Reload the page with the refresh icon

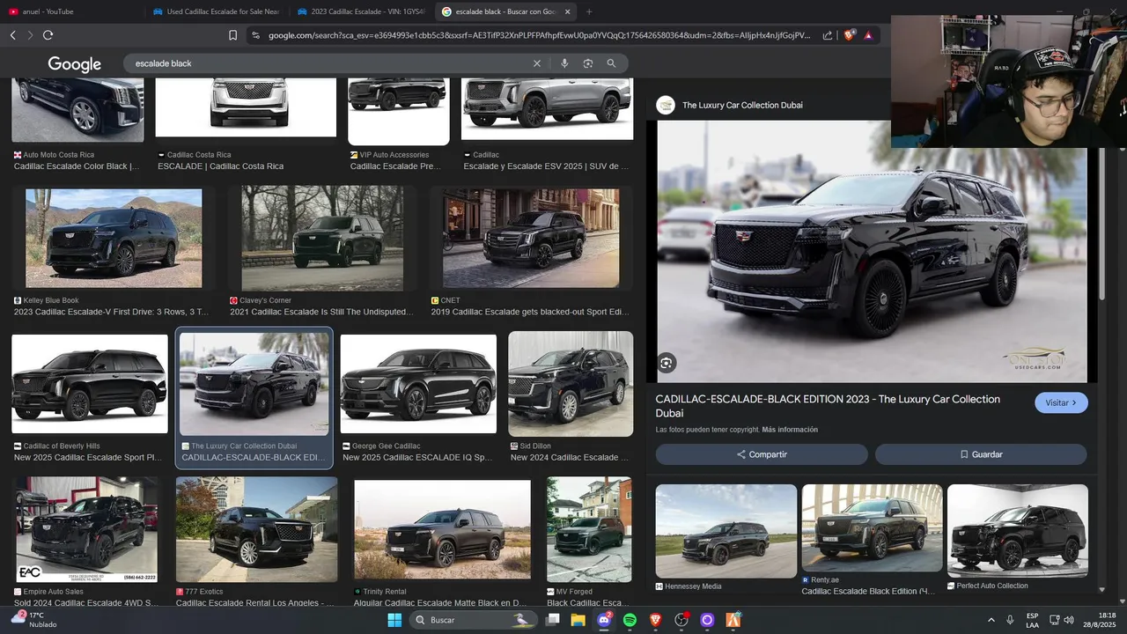click(48, 35)
